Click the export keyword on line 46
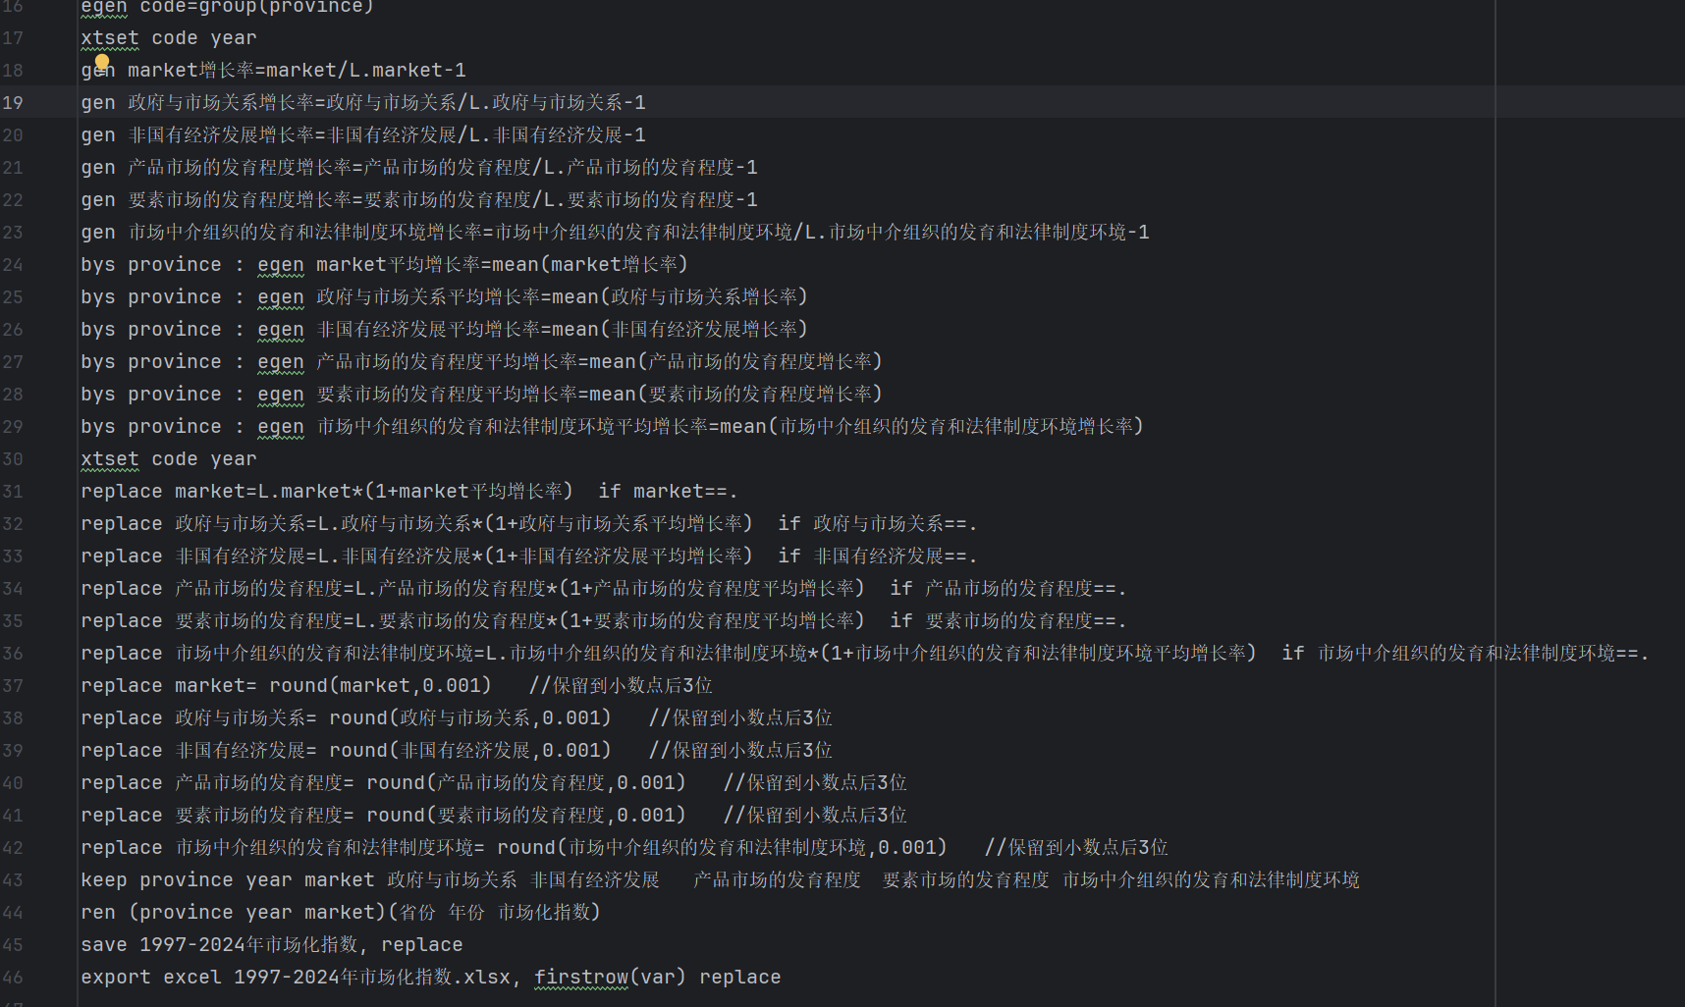This screenshot has height=1007, width=1685. pos(116,978)
